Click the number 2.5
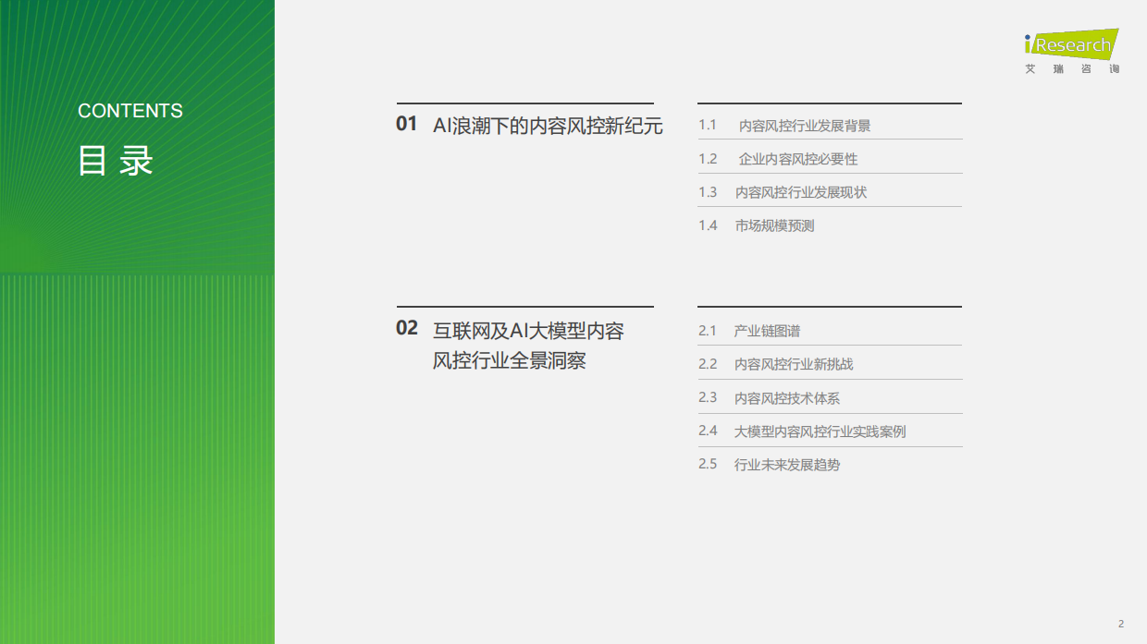 pos(708,464)
